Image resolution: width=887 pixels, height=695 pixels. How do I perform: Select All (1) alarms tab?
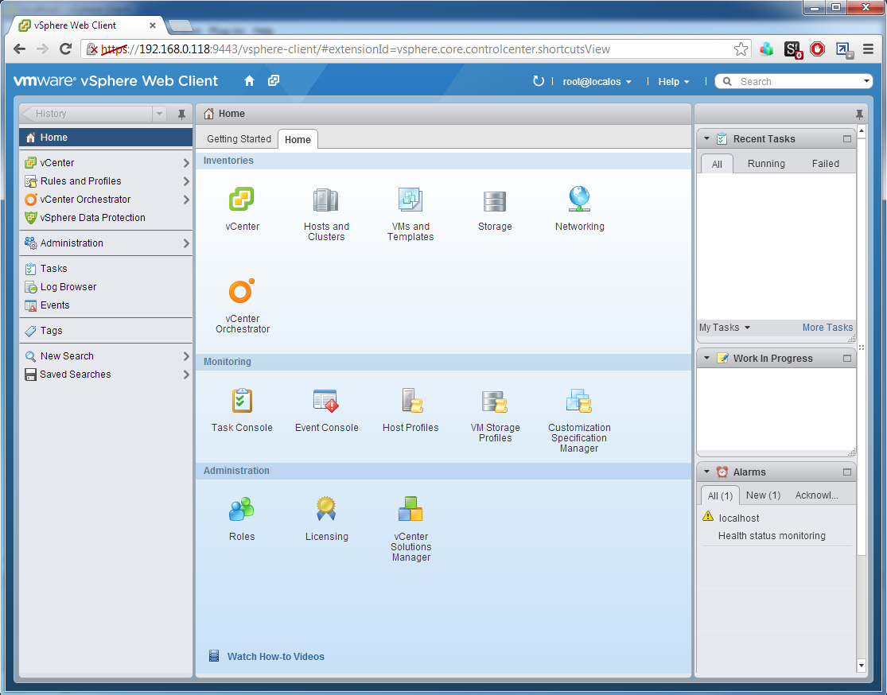coord(720,495)
